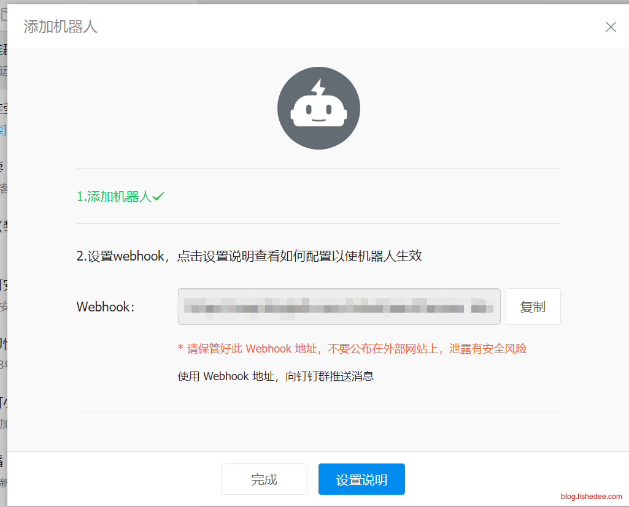Click the '2.设置webhook' instruction text
Screen dimensions: 629x507
(x=249, y=256)
